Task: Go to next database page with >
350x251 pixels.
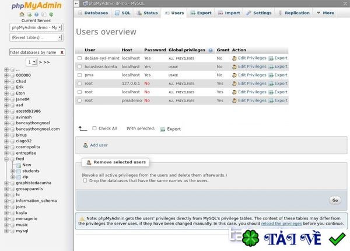Action: point(40,62)
